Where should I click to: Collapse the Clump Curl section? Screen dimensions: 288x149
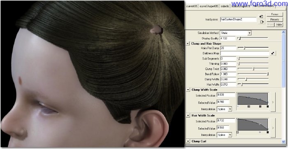[188, 141]
